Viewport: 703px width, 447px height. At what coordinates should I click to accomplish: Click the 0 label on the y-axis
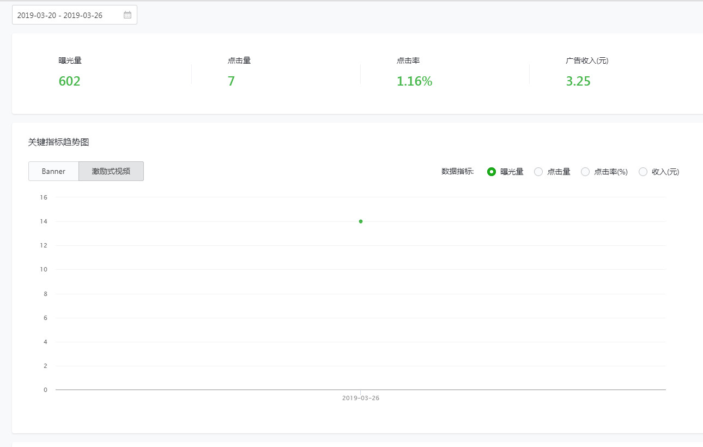tap(45, 390)
